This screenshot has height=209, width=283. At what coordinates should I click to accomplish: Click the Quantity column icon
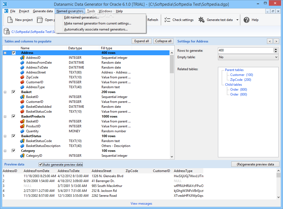click(x=22, y=131)
